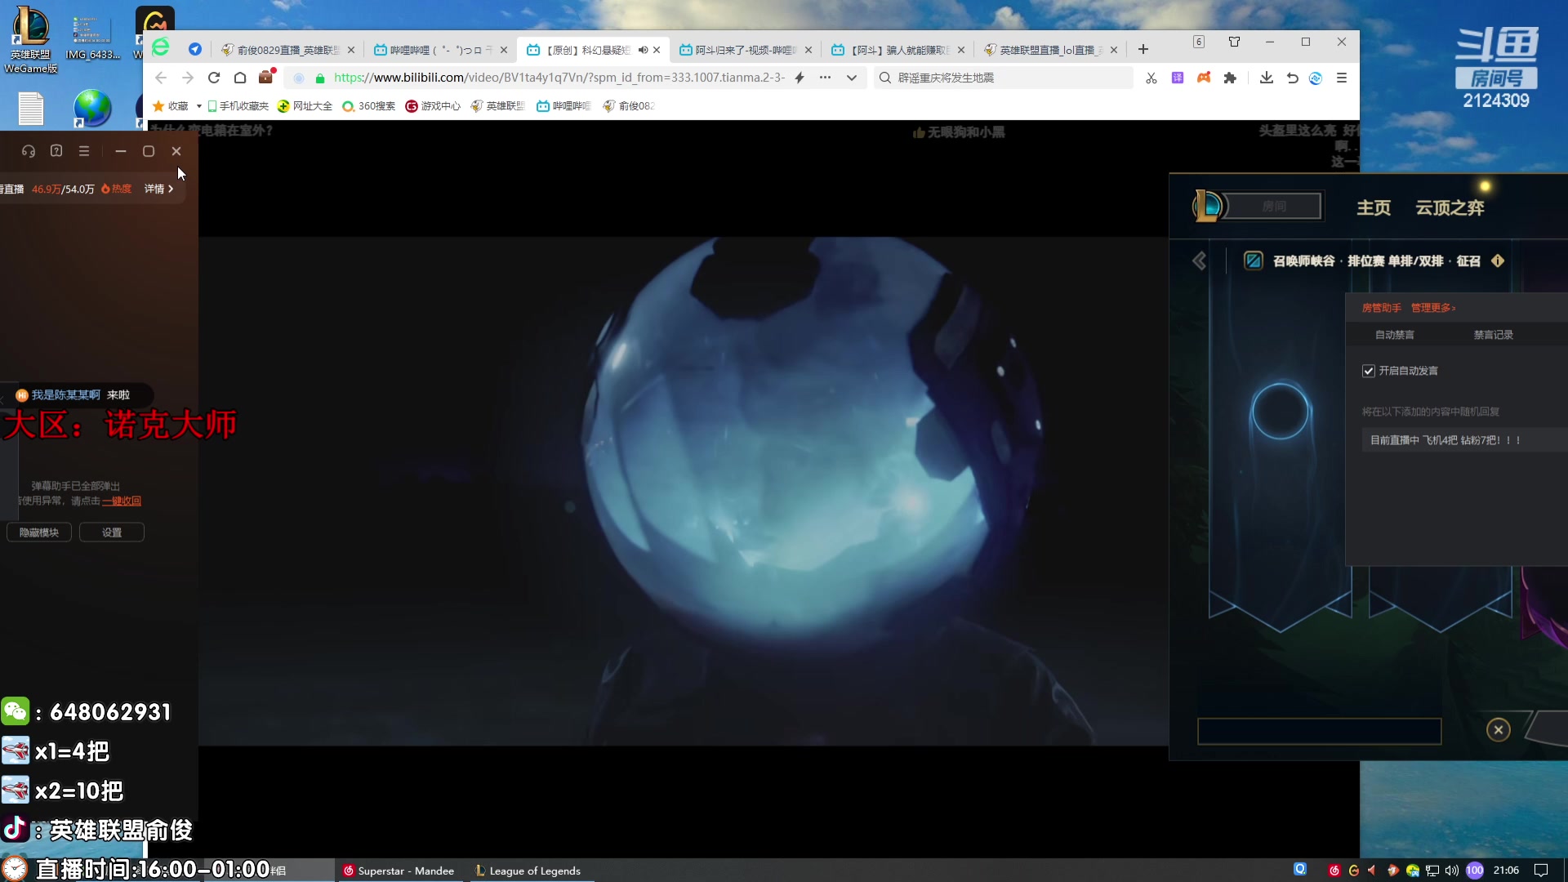The width and height of the screenshot is (1568, 882).
Task: Open the browser home page
Action: tap(240, 78)
